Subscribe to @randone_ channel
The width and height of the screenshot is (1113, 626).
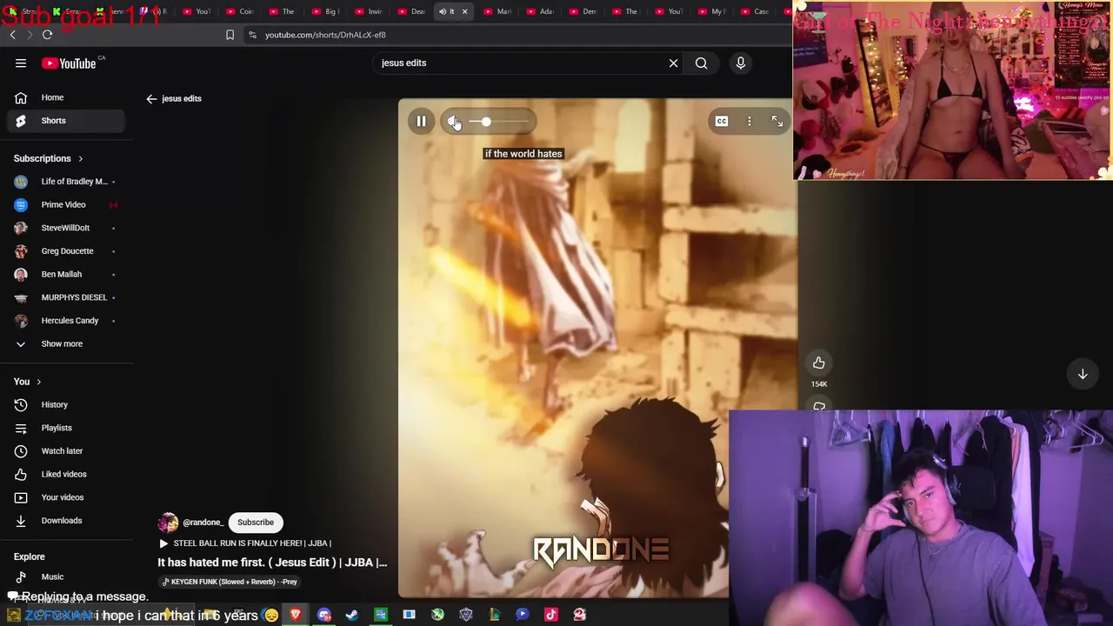pos(256,523)
